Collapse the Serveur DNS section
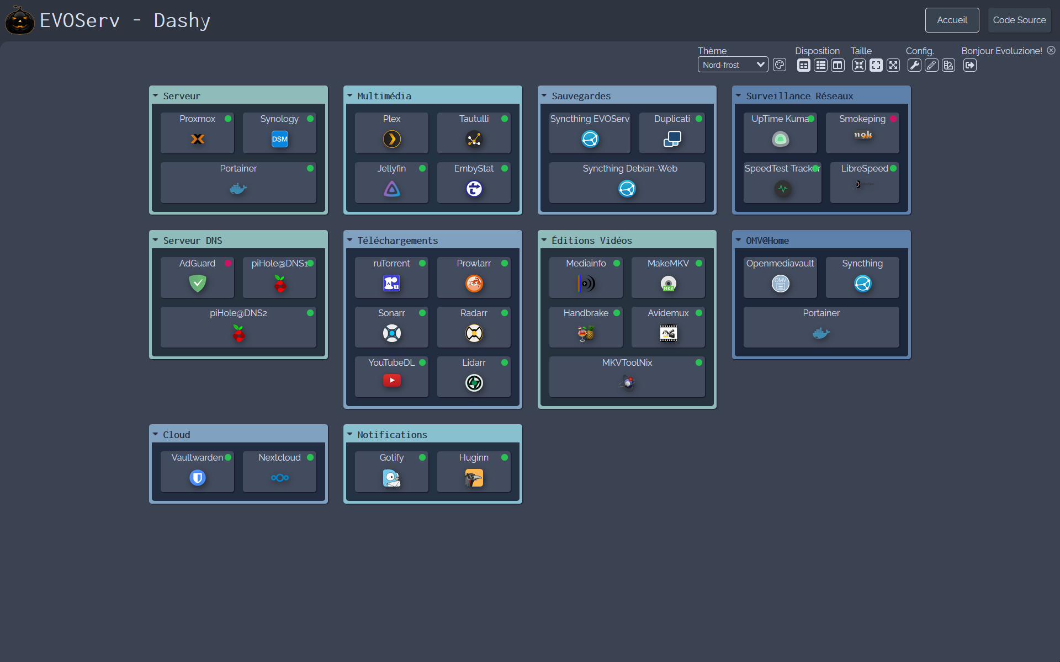Image resolution: width=1060 pixels, height=662 pixels. (156, 240)
